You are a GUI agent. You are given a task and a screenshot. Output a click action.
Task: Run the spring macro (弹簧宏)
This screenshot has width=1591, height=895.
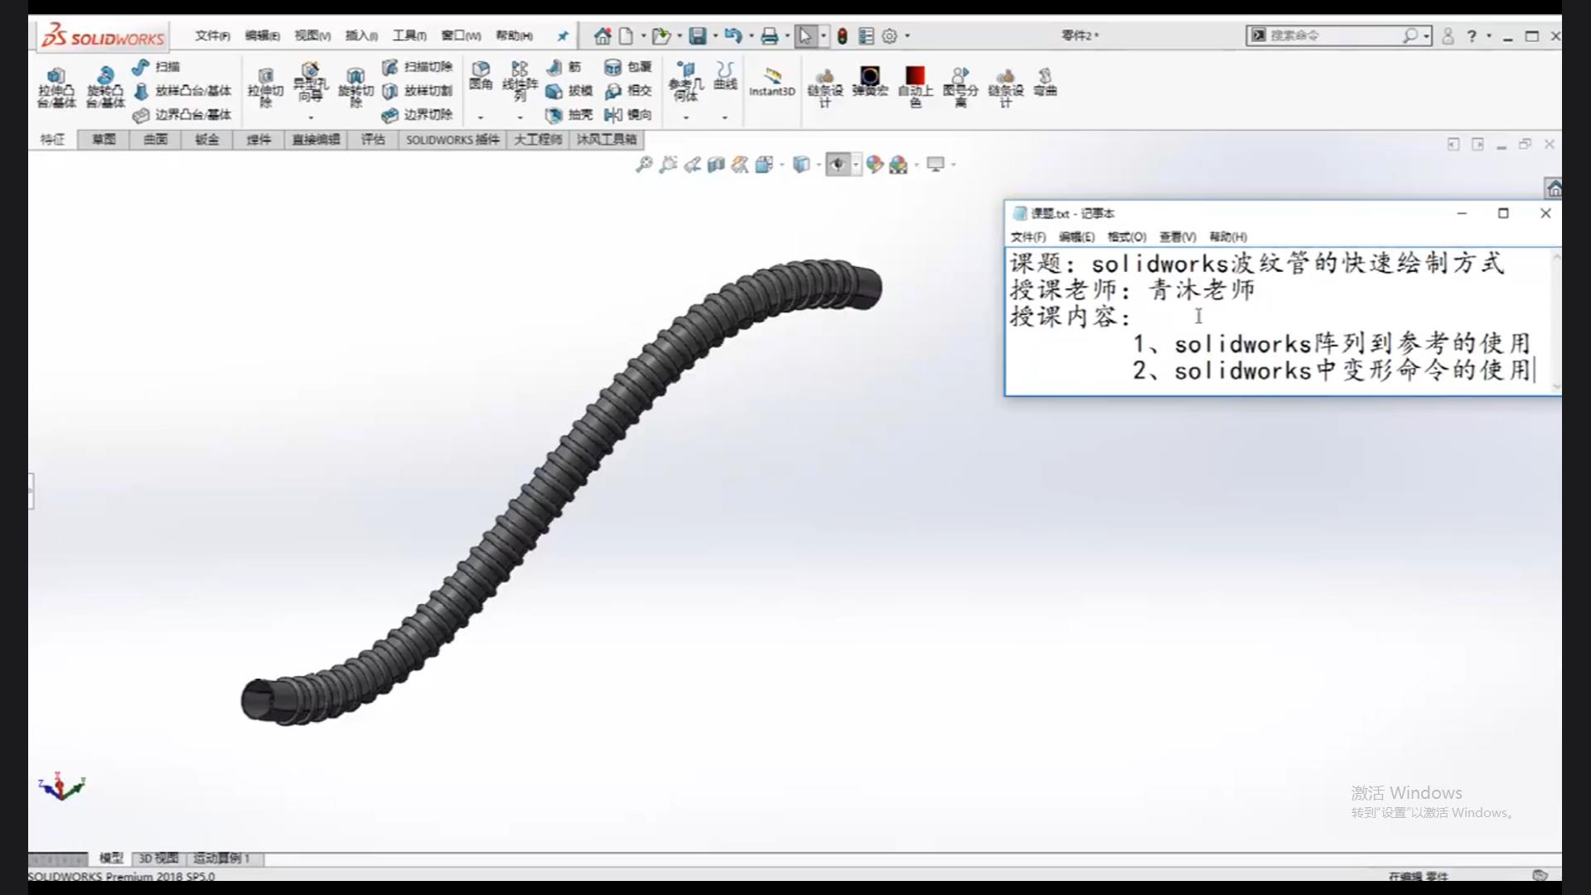point(869,82)
